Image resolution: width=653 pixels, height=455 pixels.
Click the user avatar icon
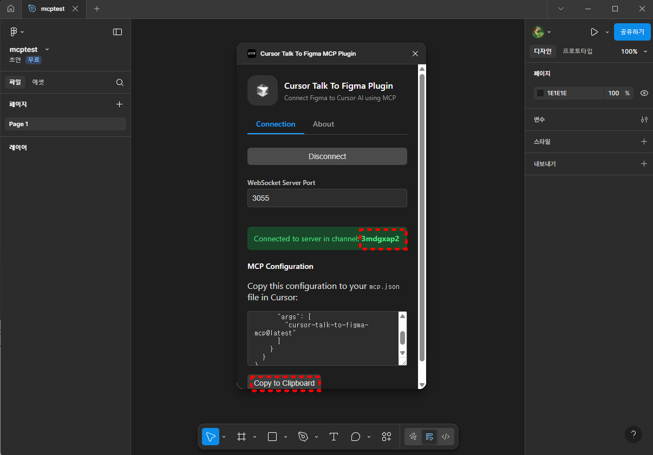538,32
